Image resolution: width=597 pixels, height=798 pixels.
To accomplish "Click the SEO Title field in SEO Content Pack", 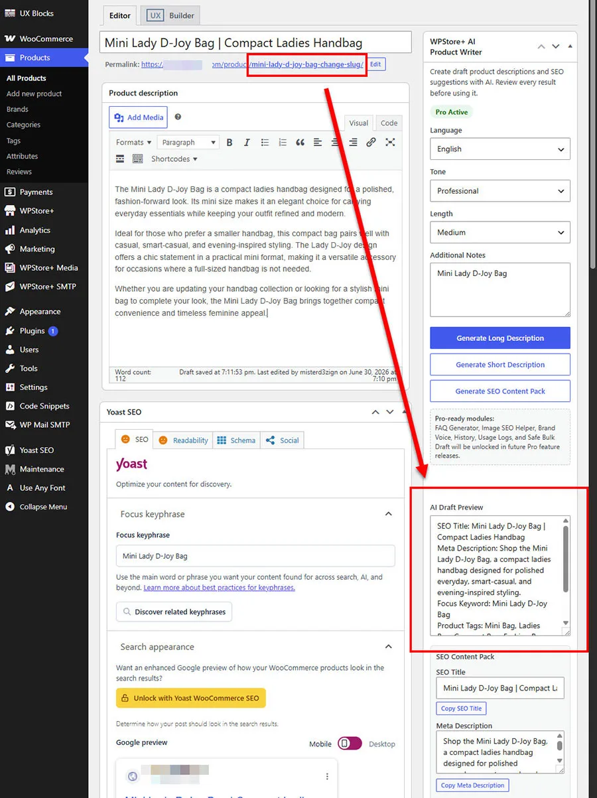I will coord(500,688).
